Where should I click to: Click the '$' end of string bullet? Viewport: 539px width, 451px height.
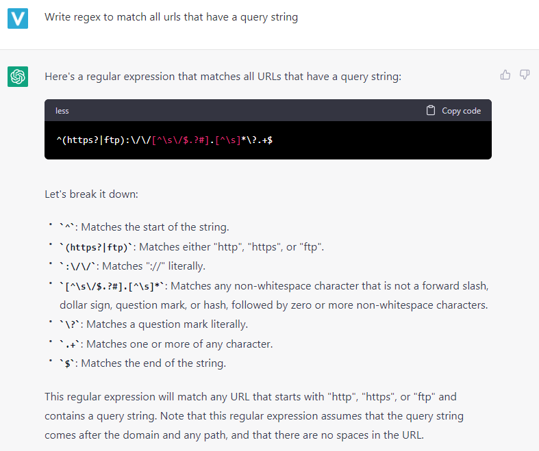(142, 363)
